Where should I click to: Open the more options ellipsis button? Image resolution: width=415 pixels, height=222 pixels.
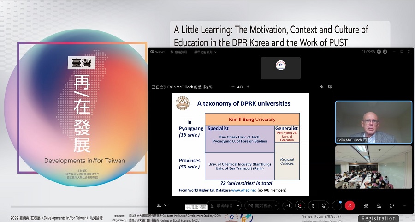point(337,205)
